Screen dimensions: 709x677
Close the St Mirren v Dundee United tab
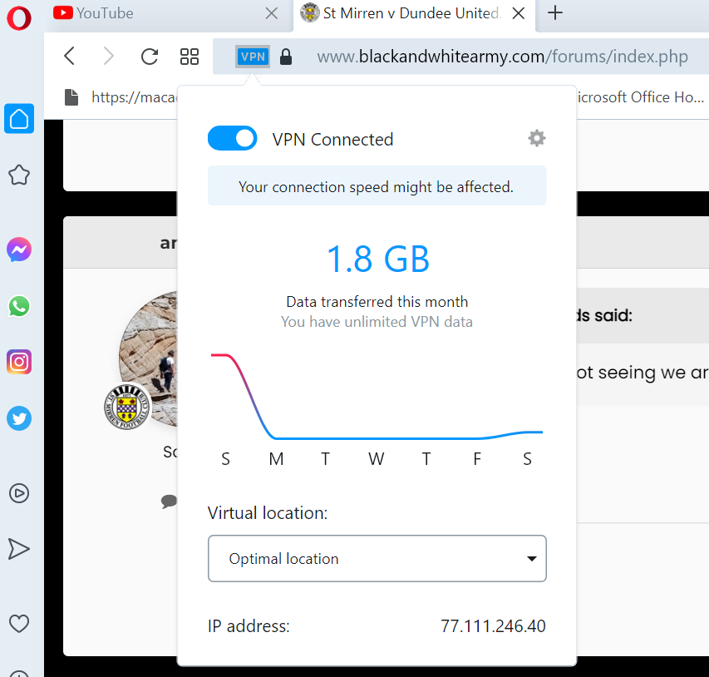tap(519, 13)
